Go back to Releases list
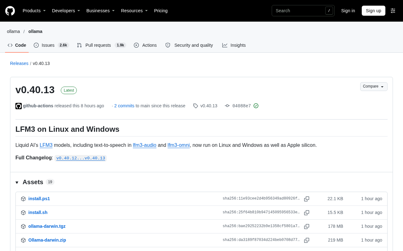The width and height of the screenshot is (403, 251). [x=19, y=63]
